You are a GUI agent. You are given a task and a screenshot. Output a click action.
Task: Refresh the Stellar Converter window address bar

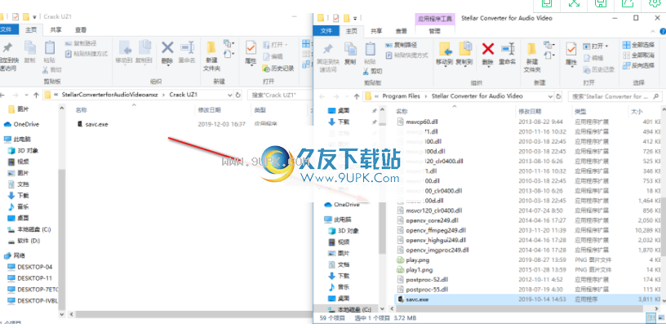coord(558,96)
